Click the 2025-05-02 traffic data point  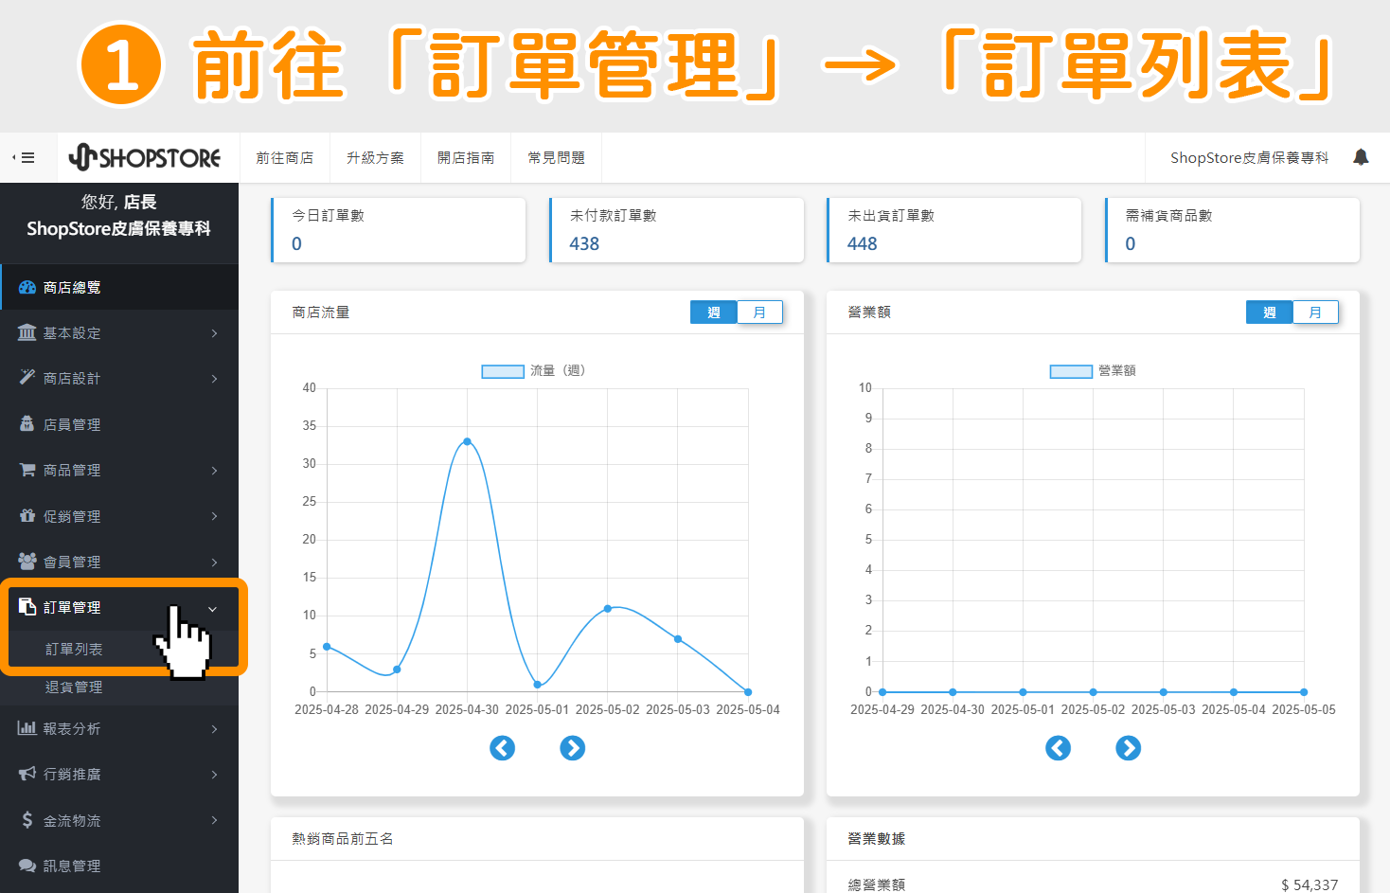608,609
